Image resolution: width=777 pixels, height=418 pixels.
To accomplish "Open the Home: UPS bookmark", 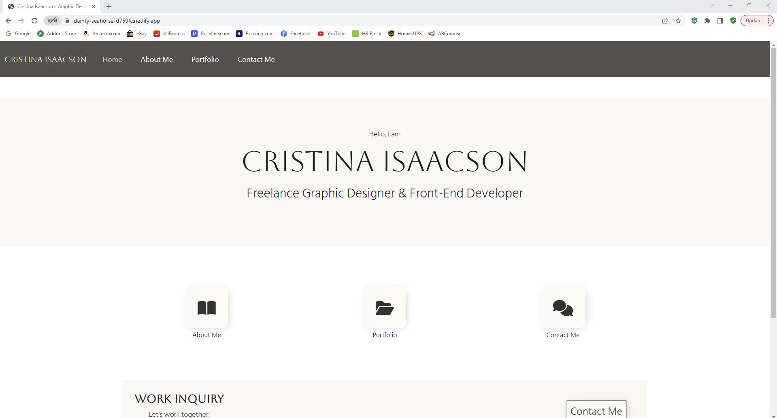I will click(405, 34).
